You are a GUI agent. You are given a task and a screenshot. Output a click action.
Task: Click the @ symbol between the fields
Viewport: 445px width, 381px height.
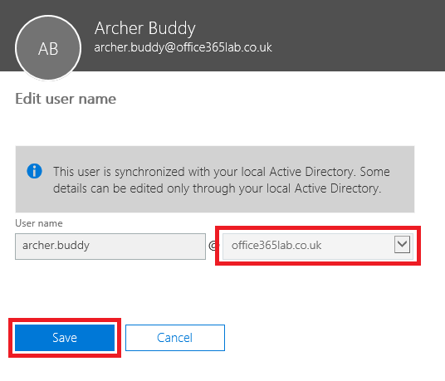(x=213, y=246)
